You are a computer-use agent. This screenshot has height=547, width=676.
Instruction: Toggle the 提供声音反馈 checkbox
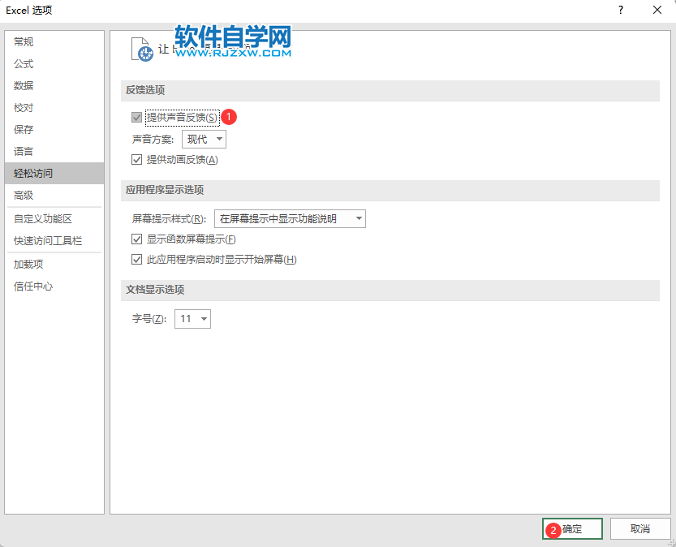(136, 117)
